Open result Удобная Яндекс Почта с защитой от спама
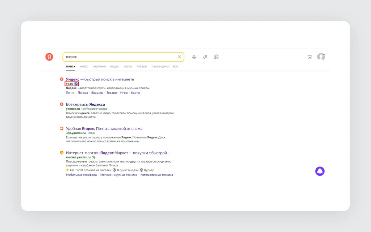The image size is (371, 232). (x=104, y=129)
